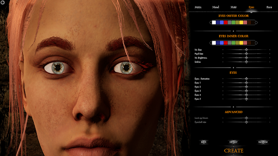
Task: Click the 'Limbus' label
Action: (x=198, y=62)
